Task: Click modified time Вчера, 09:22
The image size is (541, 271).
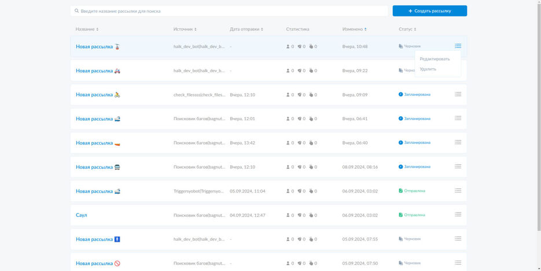Action: (355, 70)
